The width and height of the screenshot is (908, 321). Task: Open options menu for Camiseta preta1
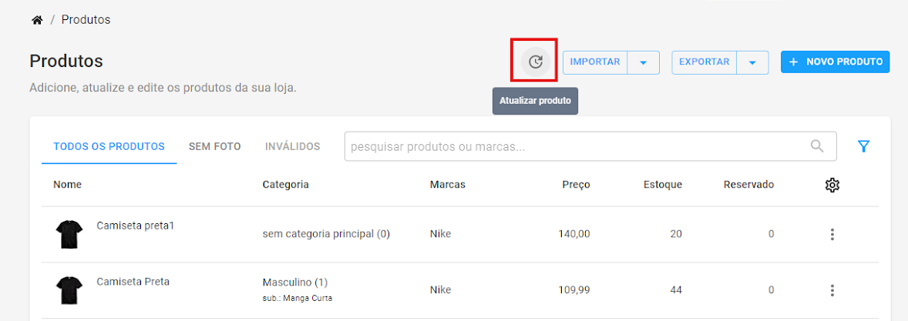(x=832, y=234)
